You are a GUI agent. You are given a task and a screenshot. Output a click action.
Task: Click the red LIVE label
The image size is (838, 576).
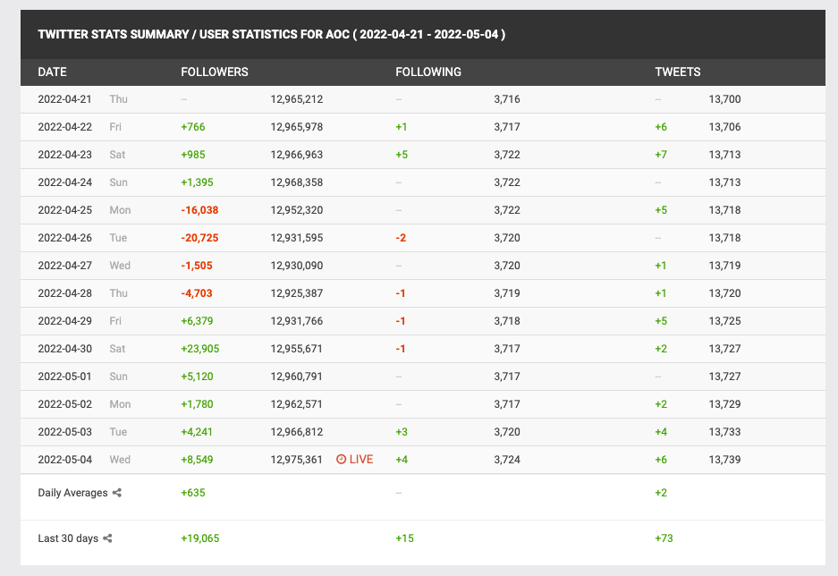[x=361, y=460]
